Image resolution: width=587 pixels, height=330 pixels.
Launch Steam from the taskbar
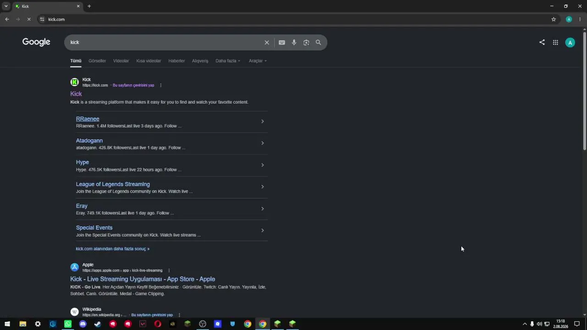98,324
